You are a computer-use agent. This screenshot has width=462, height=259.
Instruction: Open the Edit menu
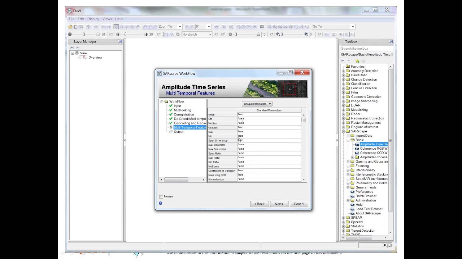point(81,19)
